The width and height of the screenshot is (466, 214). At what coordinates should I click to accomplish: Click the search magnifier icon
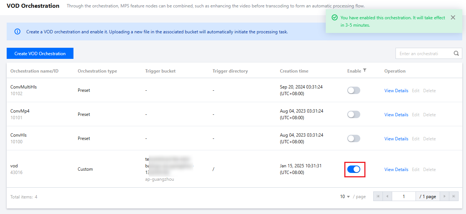[x=456, y=54]
